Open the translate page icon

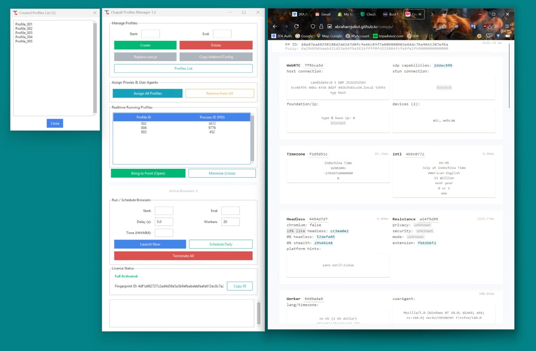pos(473,26)
